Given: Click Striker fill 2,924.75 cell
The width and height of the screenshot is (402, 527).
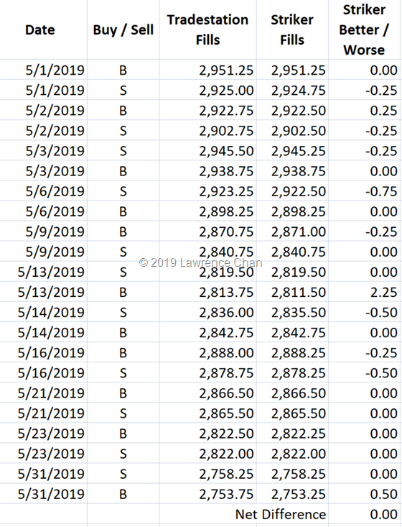Looking at the screenshot, I should (293, 90).
